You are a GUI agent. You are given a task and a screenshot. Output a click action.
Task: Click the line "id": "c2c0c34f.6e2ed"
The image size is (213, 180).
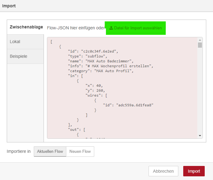93,51
